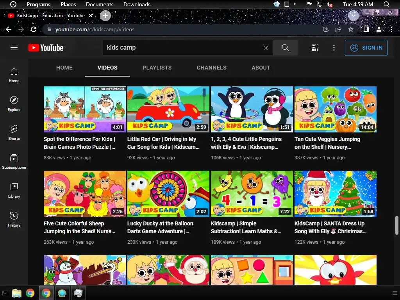This screenshot has height=300, width=400.
Task: Open desktop search magnifier in top panel
Action: [x=386, y=4]
